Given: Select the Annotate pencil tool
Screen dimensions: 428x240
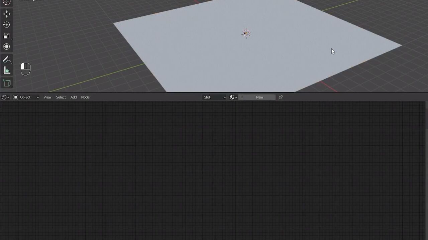Looking at the screenshot, I should coord(7,59).
